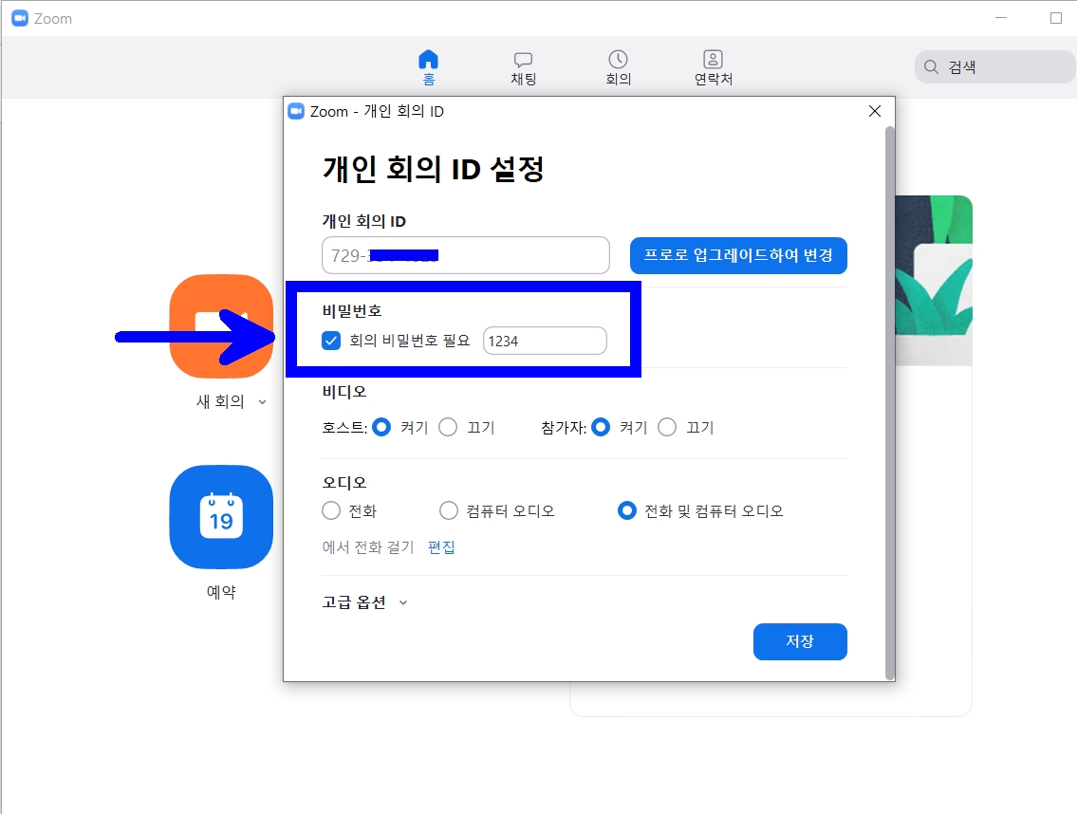The height and width of the screenshot is (814, 1077).
Task: Close the Personal Meeting ID dialog
Action: pos(874,111)
